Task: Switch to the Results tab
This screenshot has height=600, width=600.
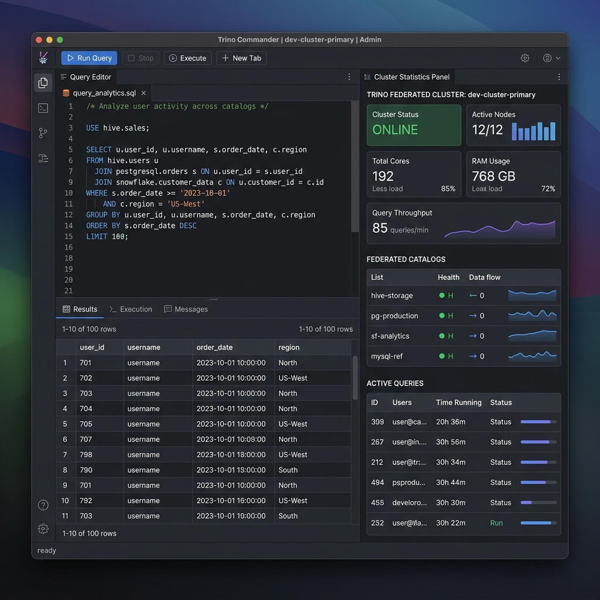Action: pos(80,309)
